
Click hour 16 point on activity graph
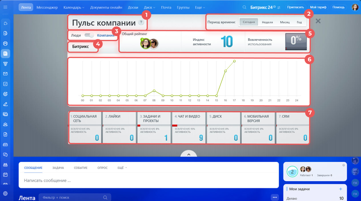[x=225, y=71]
